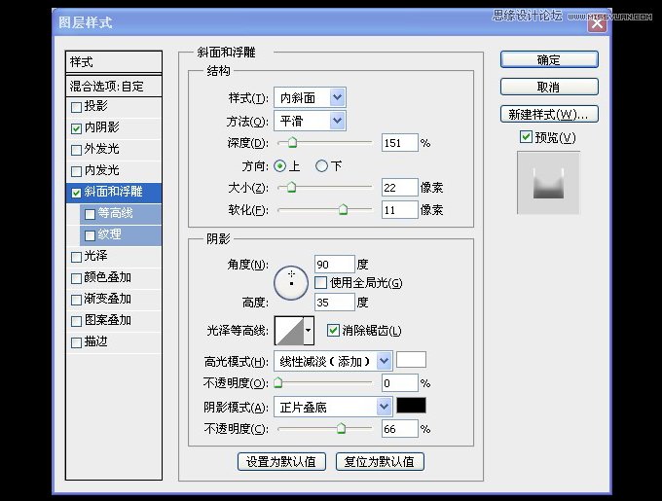Click the 新建样式(W)... button
The height and width of the screenshot is (501, 662).
click(x=549, y=114)
